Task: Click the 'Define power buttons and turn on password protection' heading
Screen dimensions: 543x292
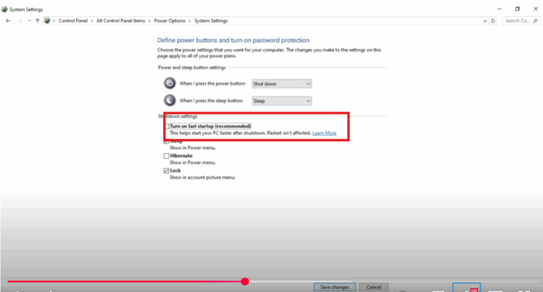Action: click(x=233, y=40)
